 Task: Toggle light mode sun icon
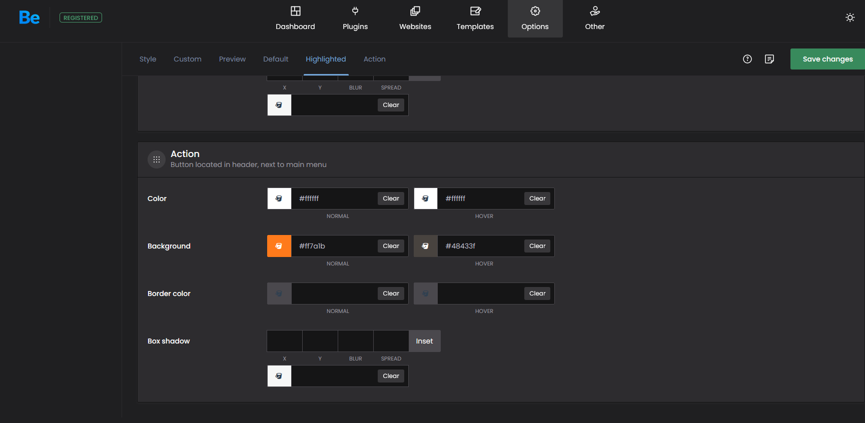[x=850, y=17]
